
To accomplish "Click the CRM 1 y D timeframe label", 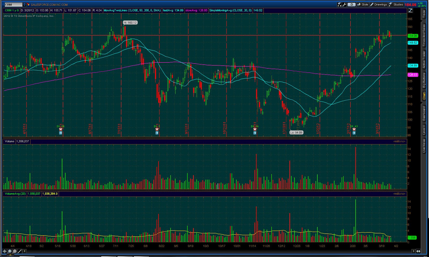I will pos(12,10).
